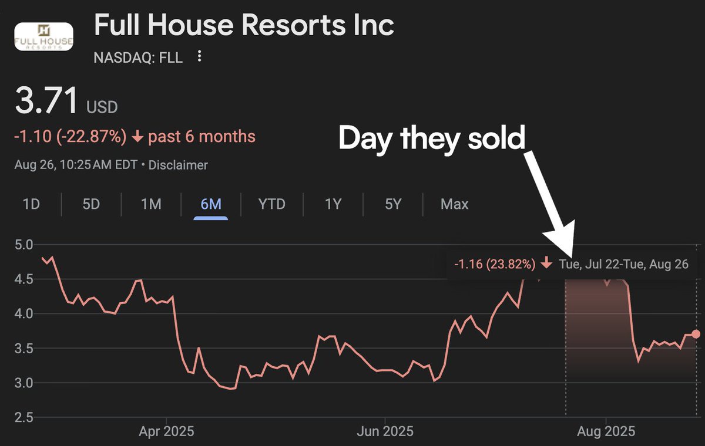The width and height of the screenshot is (705, 446).
Task: Show the Max range chart
Action: 455,204
